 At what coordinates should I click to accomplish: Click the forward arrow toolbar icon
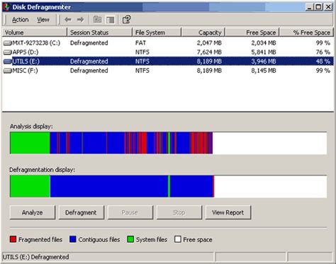[x=80, y=20]
